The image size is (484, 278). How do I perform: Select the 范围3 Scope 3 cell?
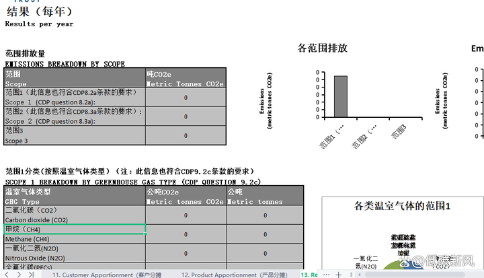point(75,135)
